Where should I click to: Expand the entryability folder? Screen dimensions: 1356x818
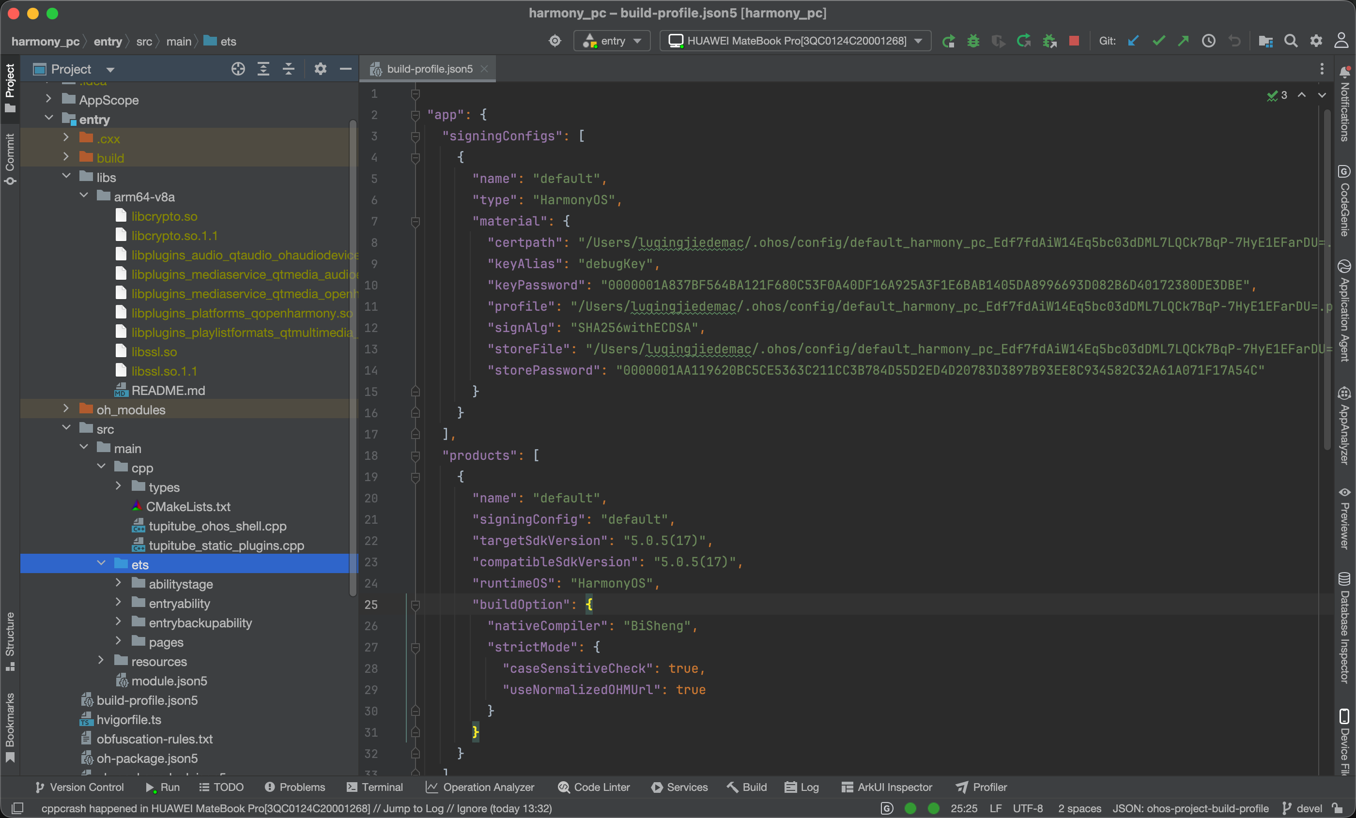118,603
